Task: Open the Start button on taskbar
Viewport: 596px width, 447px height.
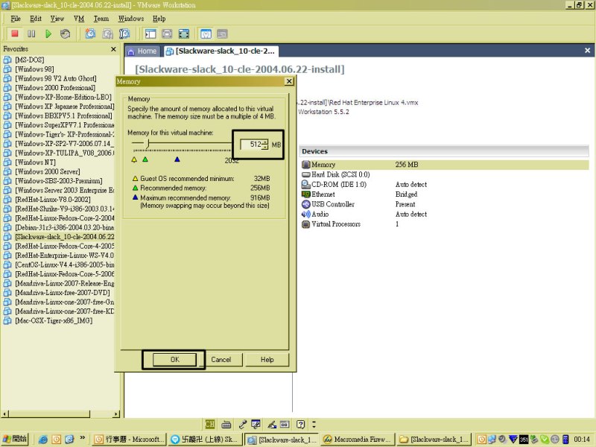Action: click(x=15, y=439)
